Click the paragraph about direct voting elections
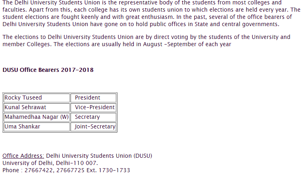304x175 pixels. click(x=146, y=41)
